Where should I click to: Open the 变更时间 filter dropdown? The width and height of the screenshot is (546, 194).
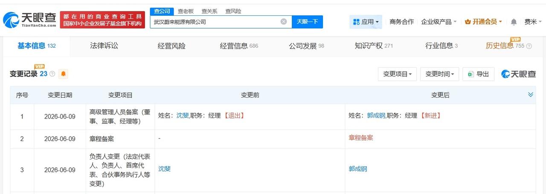pos(439,74)
